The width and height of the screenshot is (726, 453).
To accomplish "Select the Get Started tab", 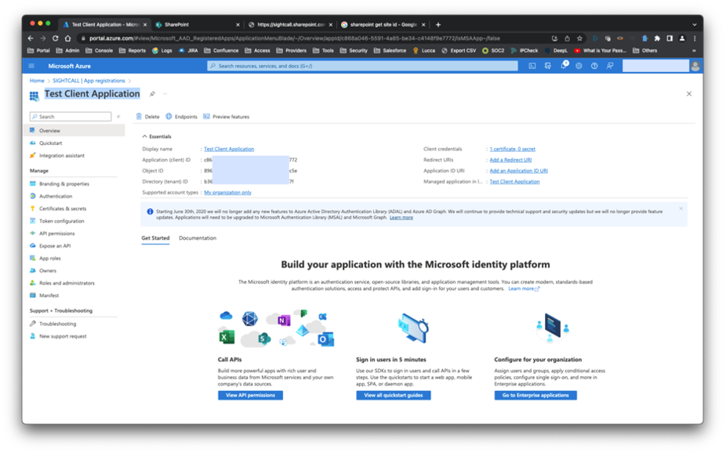I will tap(155, 237).
